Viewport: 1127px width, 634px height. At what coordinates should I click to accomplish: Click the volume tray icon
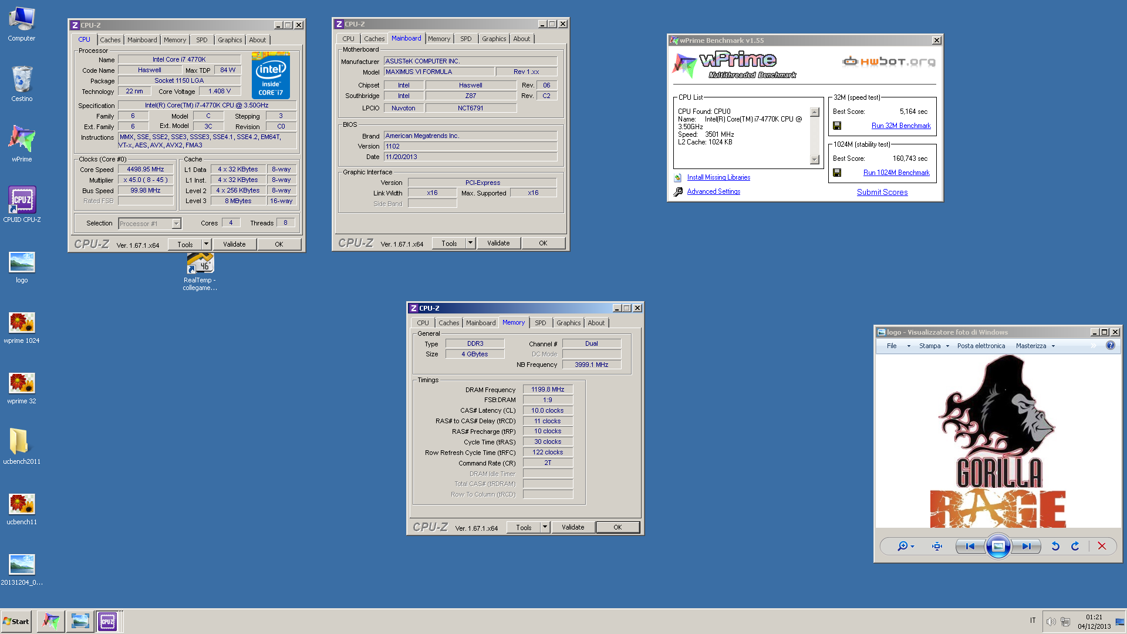pyautogui.click(x=1051, y=621)
